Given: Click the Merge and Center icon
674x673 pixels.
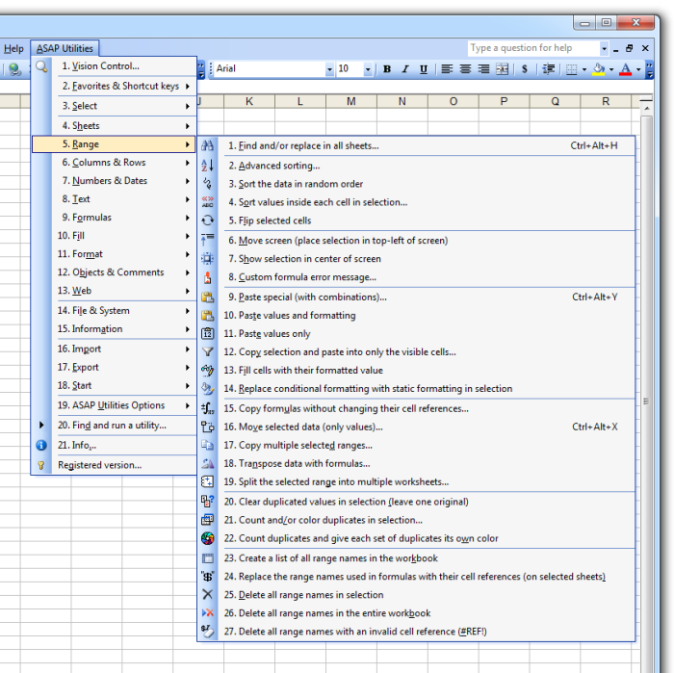Looking at the screenshot, I should [x=502, y=69].
